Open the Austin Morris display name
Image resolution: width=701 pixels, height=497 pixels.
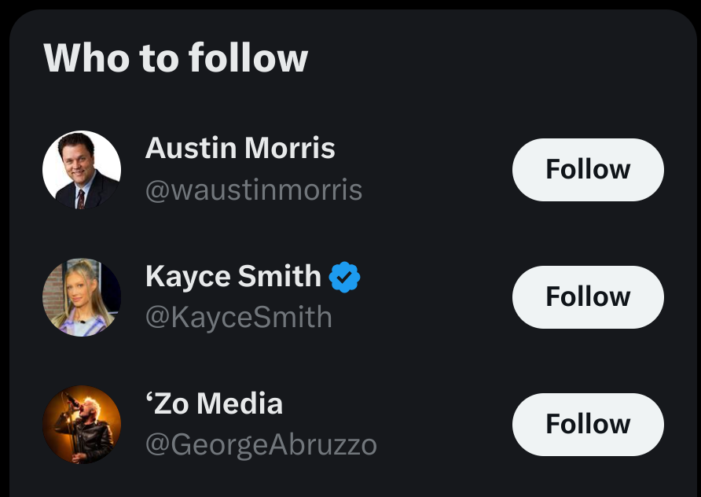tap(240, 148)
